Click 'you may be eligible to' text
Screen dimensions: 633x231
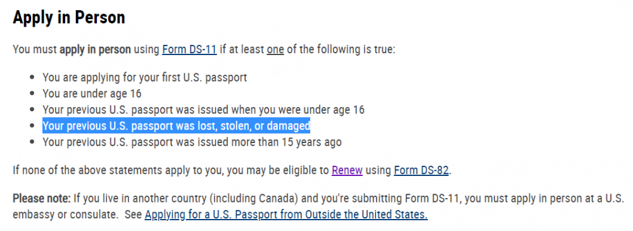point(278,170)
